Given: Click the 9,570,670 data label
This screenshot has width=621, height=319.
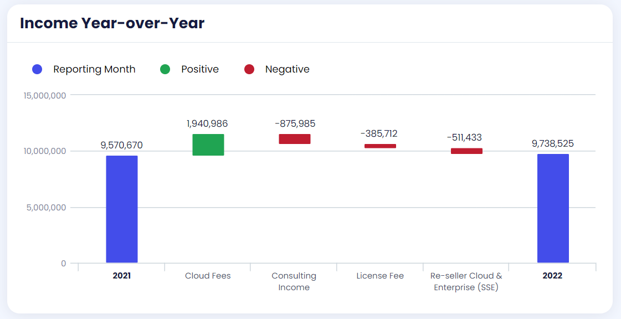Looking at the screenshot, I should tap(121, 145).
